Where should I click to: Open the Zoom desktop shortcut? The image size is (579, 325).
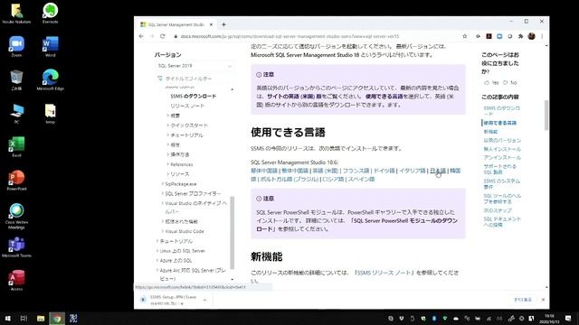(x=16, y=46)
